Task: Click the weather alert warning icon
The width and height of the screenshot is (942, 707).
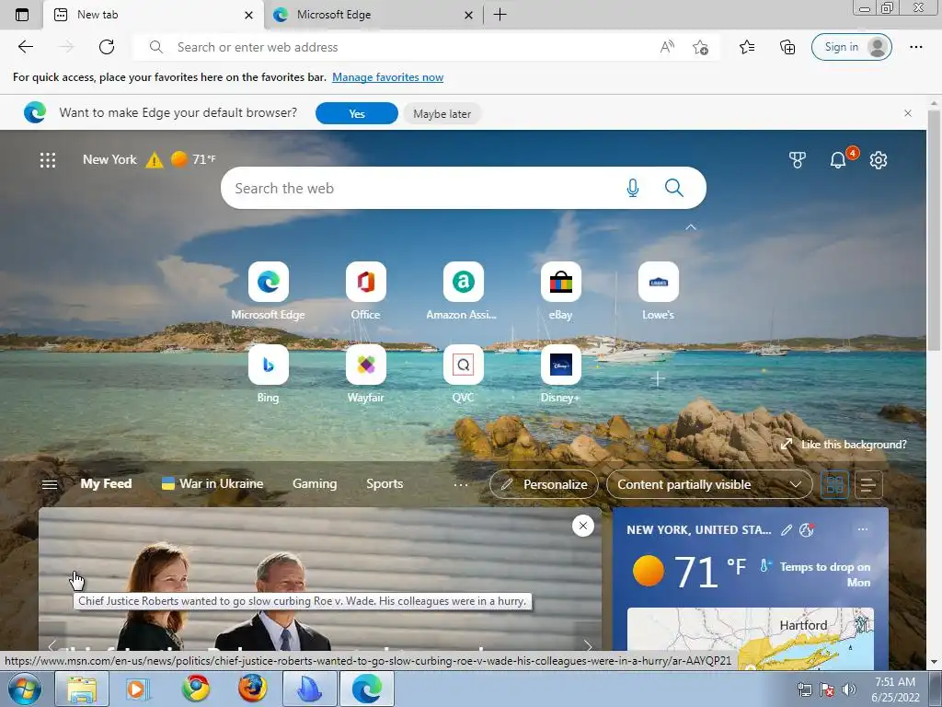Action: (155, 160)
